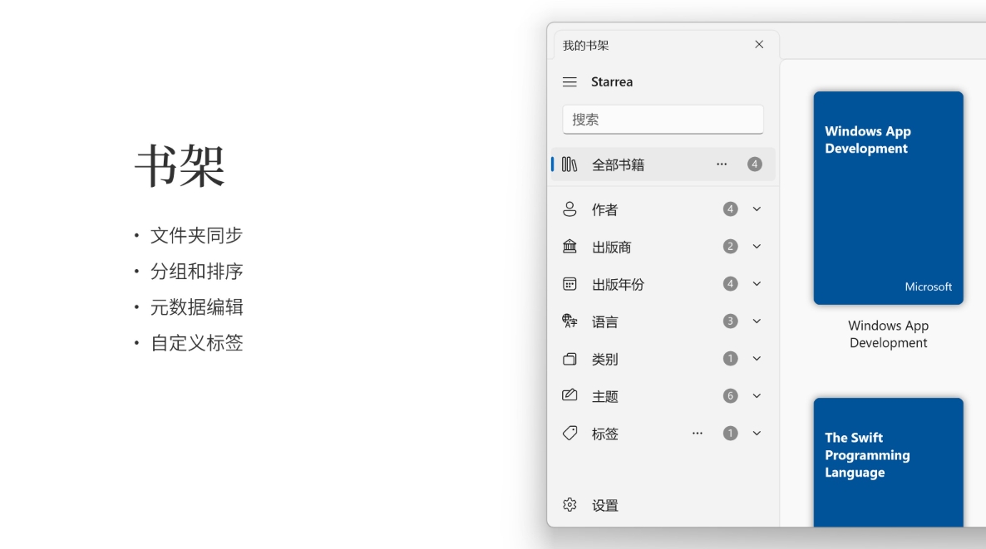Open the ellipsis menu on 标签 row
The image size is (986, 549).
(x=698, y=433)
